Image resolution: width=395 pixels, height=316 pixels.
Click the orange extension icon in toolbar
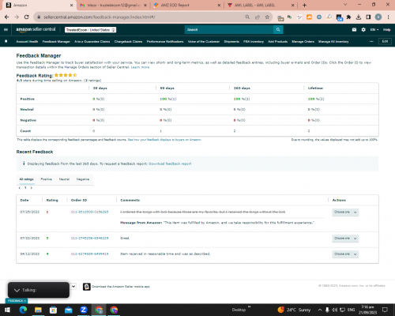[309, 17]
